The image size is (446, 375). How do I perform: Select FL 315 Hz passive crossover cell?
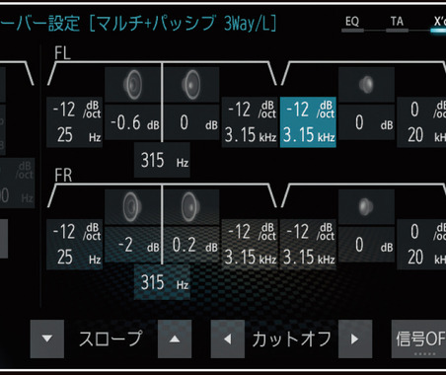tap(162, 160)
